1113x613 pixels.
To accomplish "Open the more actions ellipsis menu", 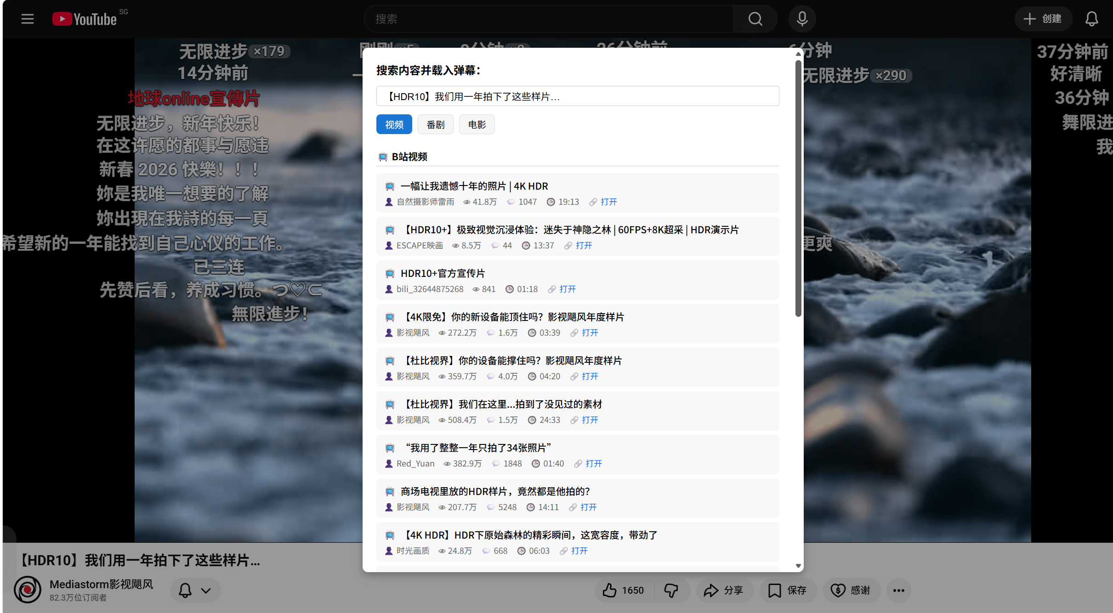I will pos(899,591).
